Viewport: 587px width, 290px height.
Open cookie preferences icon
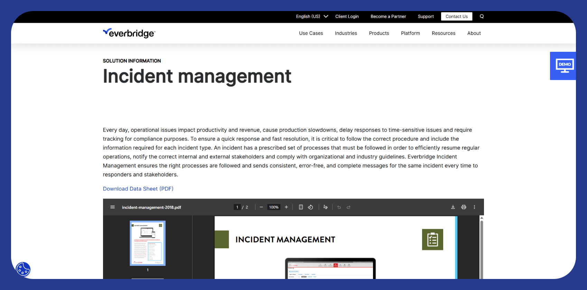(23, 269)
